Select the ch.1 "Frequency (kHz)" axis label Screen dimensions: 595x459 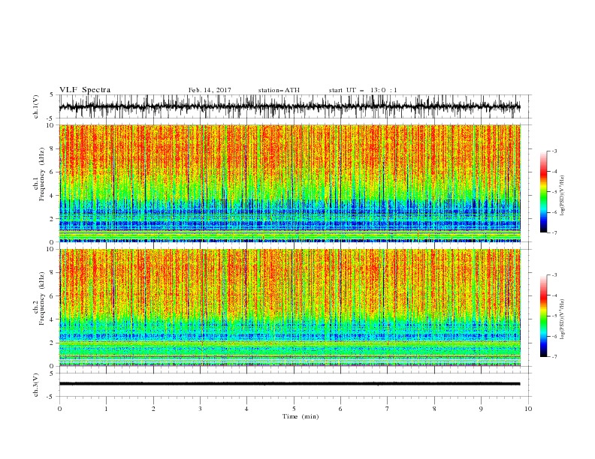(x=42, y=174)
